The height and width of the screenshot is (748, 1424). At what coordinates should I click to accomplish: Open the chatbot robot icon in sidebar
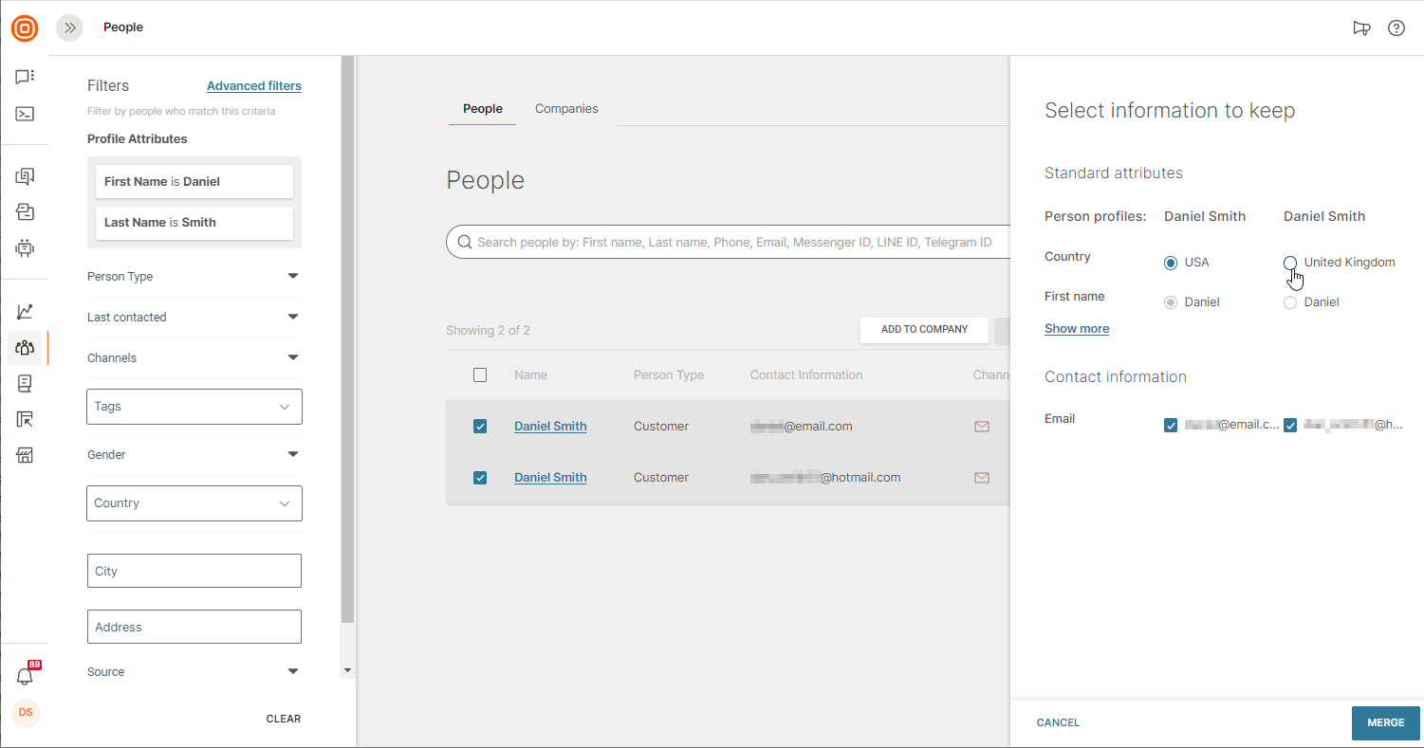click(25, 248)
